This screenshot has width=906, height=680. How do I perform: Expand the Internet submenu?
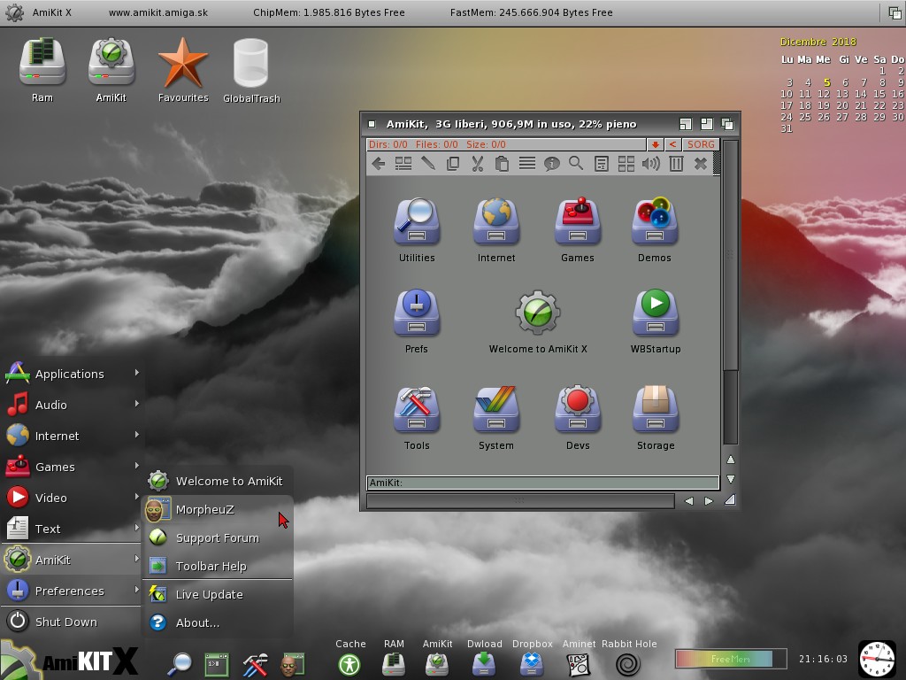tap(71, 436)
